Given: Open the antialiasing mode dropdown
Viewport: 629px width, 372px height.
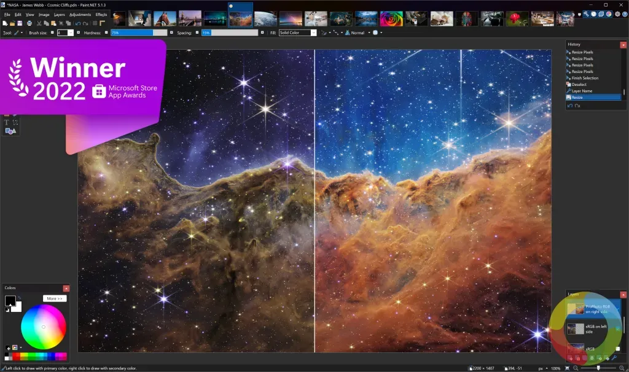Looking at the screenshot, I should tap(326, 33).
